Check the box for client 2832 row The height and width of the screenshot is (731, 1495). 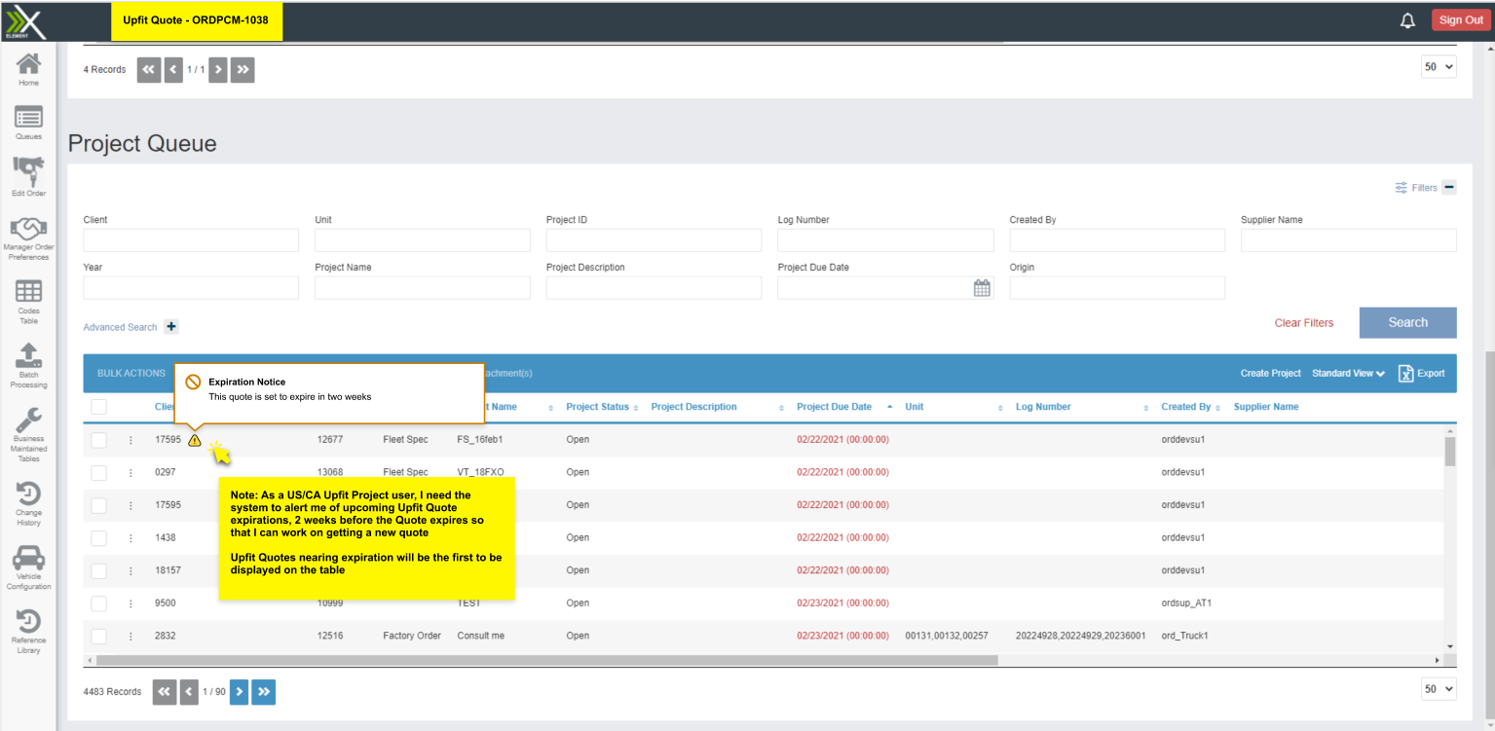pyautogui.click(x=98, y=637)
